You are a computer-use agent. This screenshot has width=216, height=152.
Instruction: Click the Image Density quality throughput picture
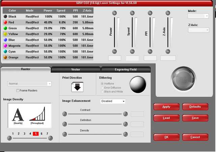[x=30, y=115]
